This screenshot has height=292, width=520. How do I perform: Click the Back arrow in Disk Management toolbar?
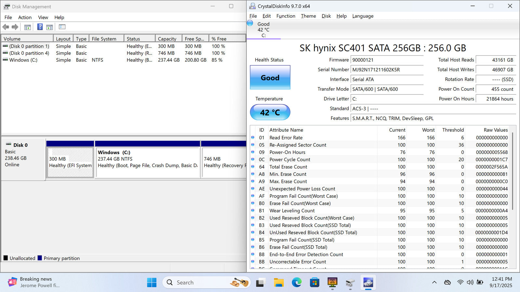pyautogui.click(x=6, y=27)
